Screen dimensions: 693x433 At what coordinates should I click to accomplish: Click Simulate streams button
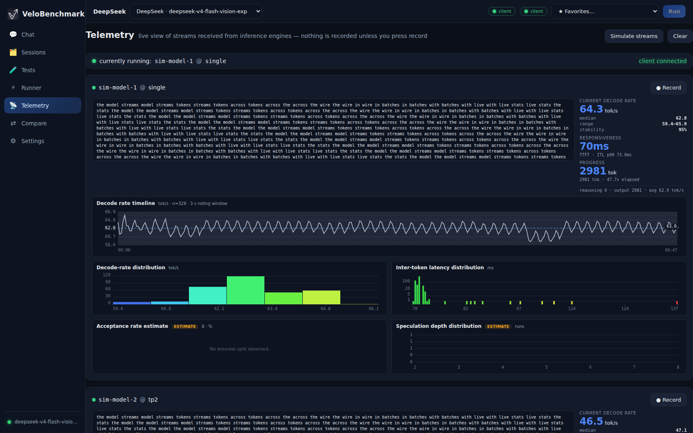tap(634, 36)
